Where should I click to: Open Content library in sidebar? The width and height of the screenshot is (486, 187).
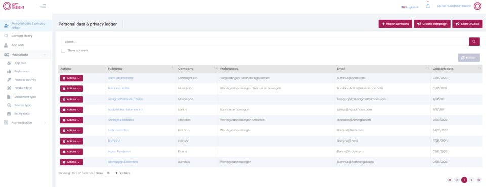click(22, 36)
